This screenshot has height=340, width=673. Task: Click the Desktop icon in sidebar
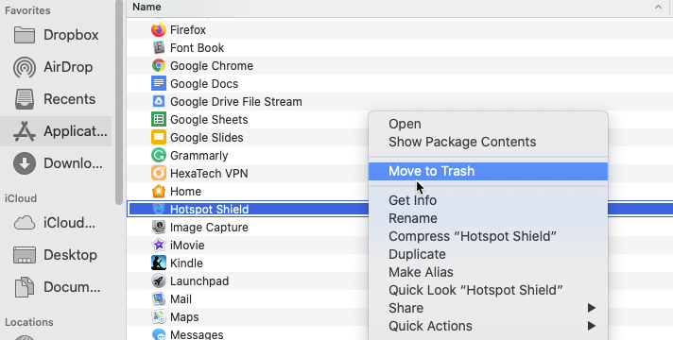pos(25,255)
